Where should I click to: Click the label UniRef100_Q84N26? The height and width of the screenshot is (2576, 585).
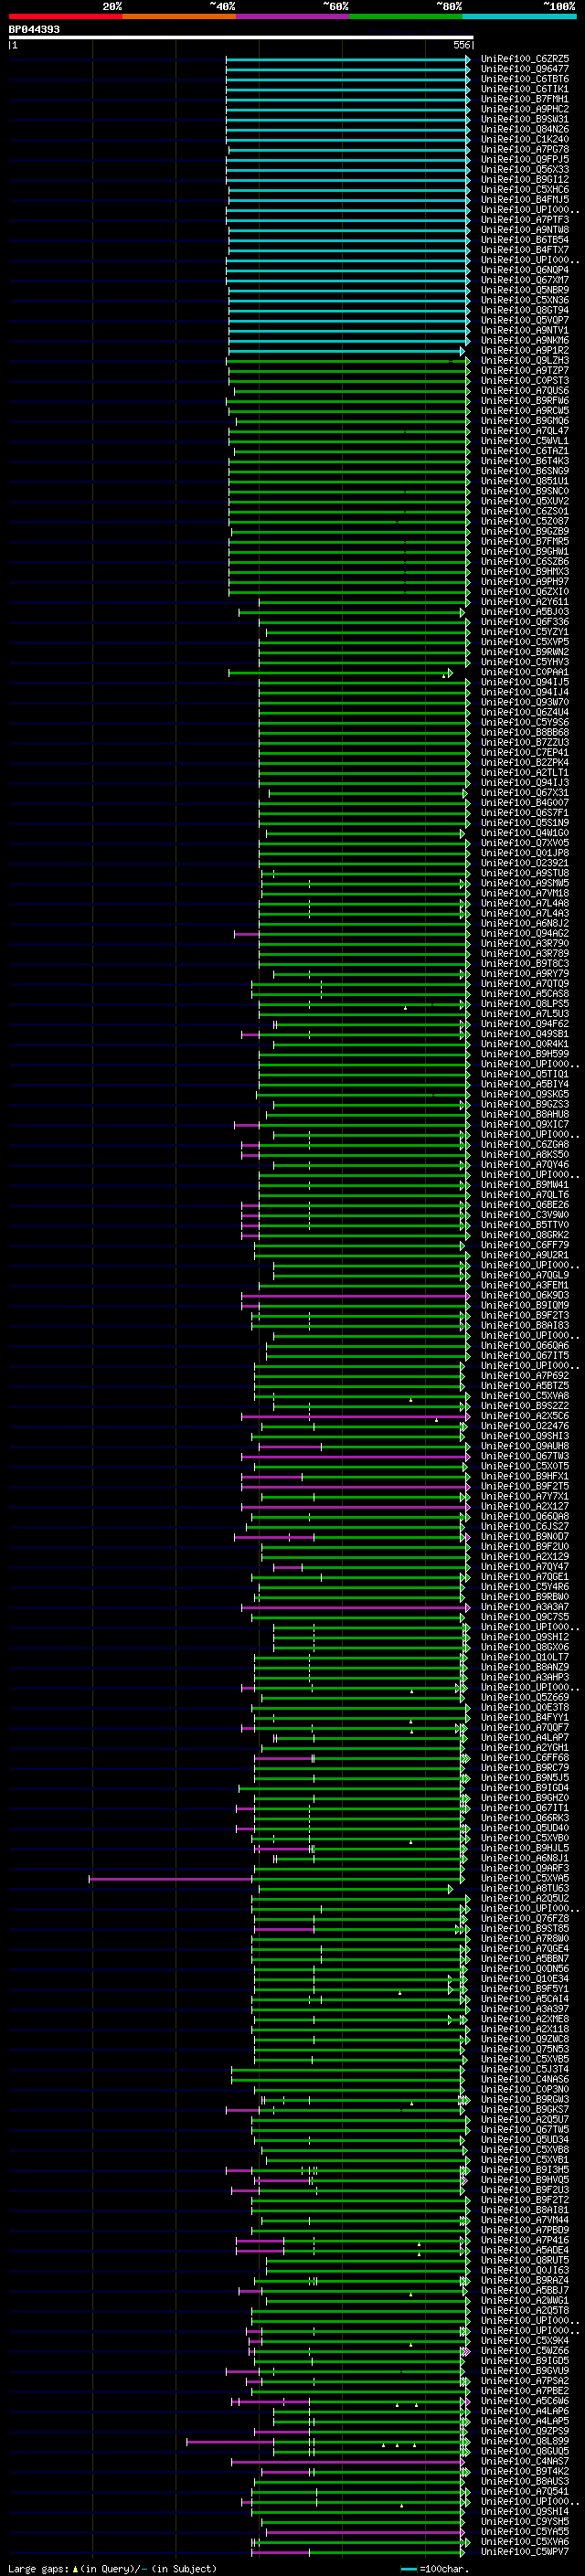click(525, 129)
